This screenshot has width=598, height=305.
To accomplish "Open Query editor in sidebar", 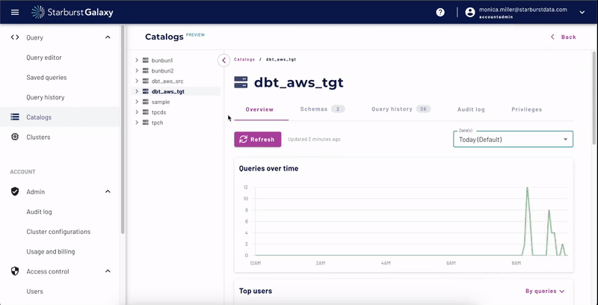I will [44, 58].
